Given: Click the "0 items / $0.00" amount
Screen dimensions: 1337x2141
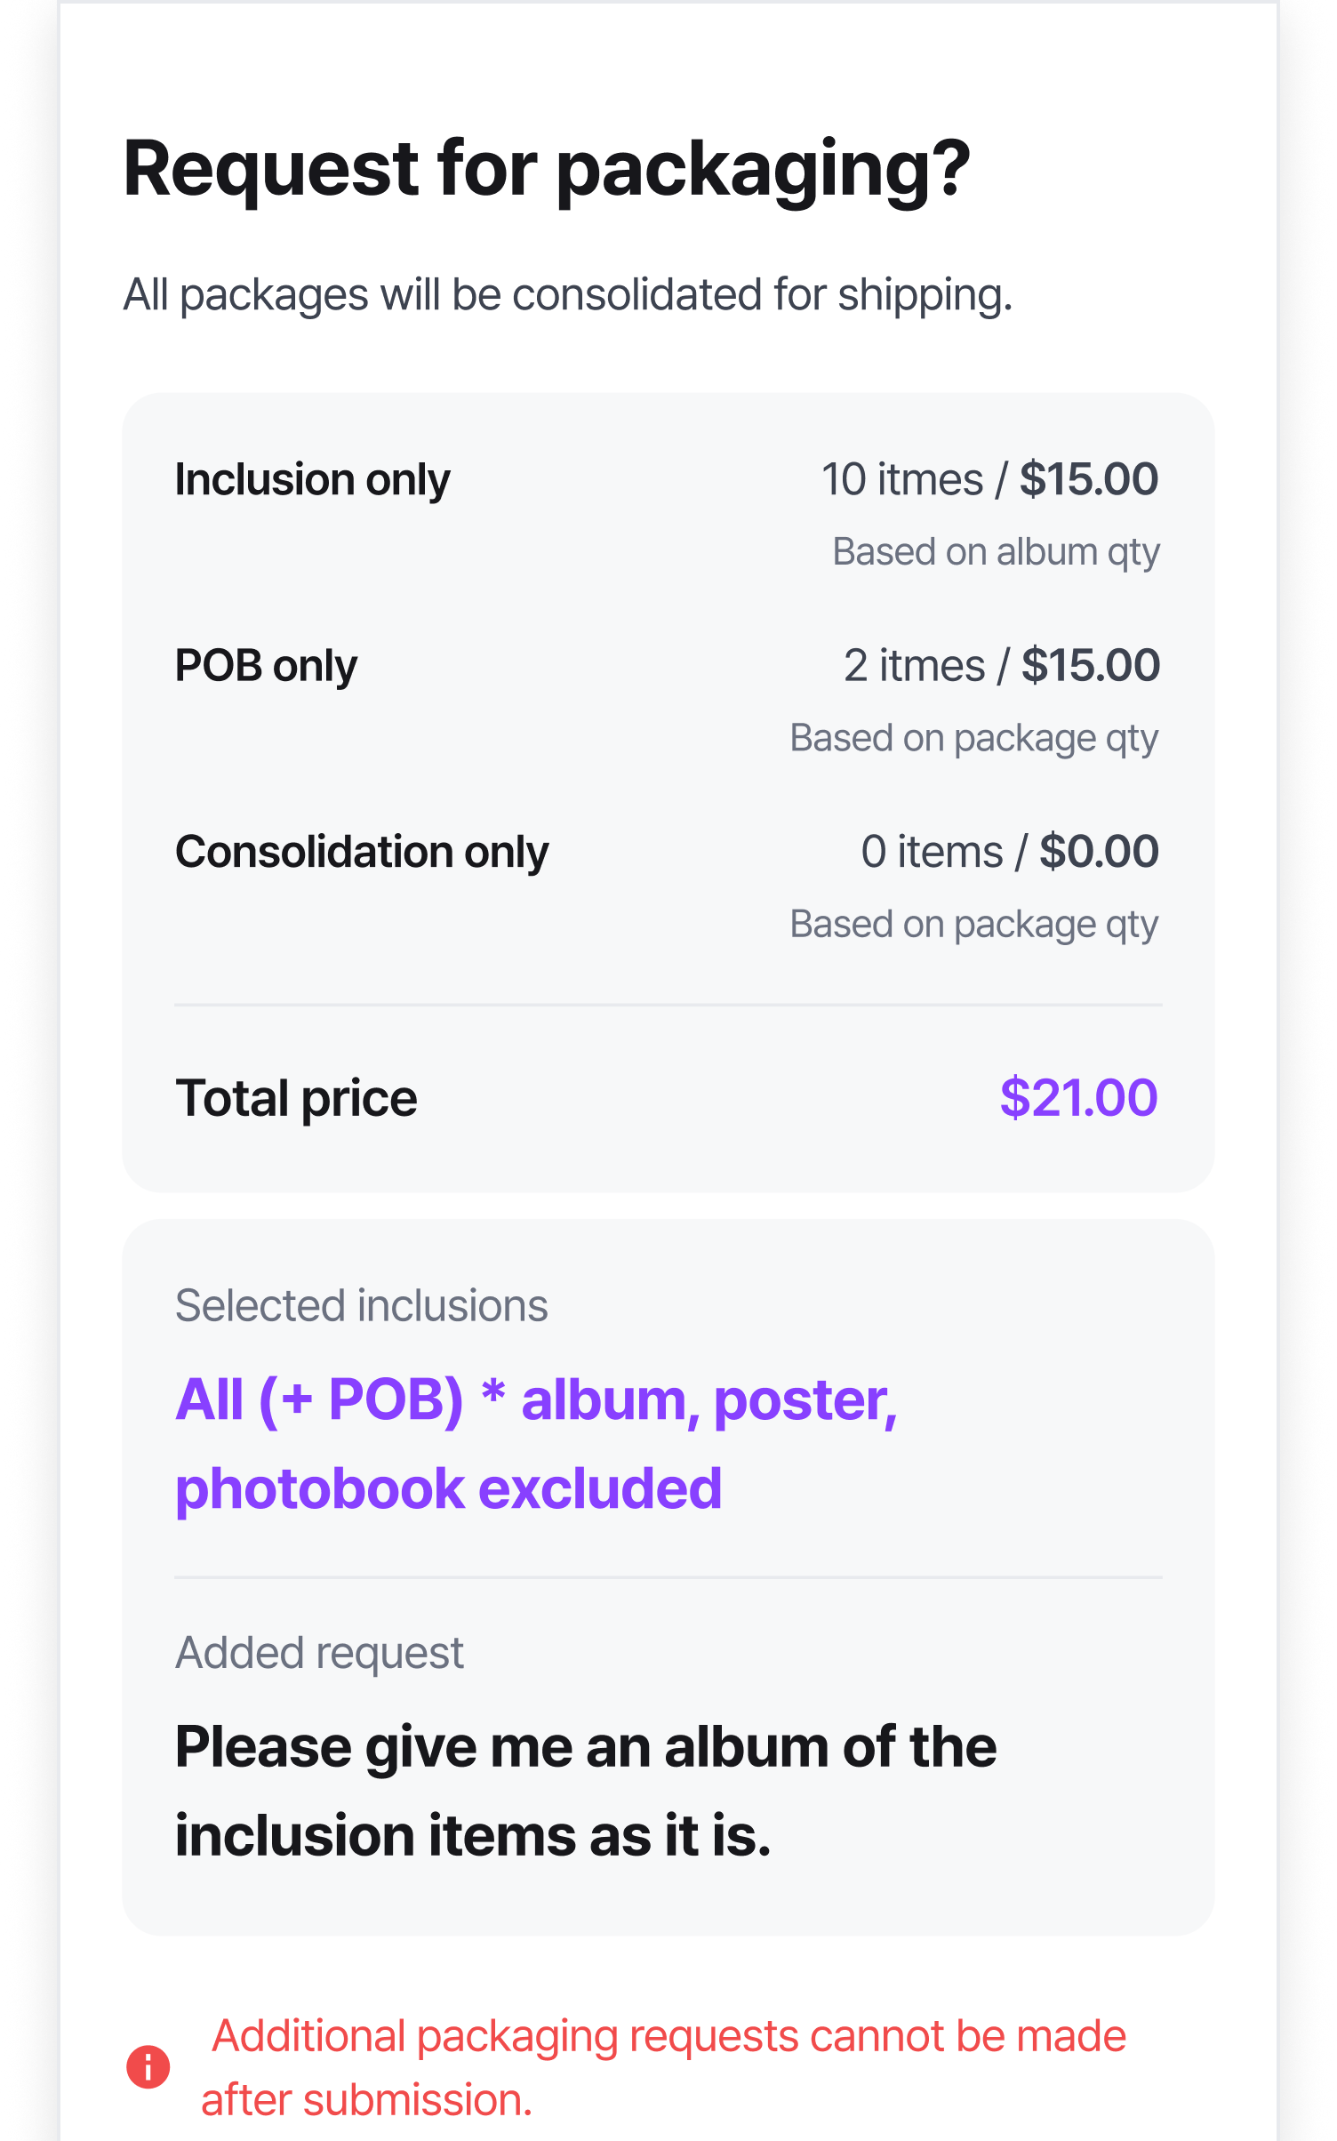Looking at the screenshot, I should [x=1009, y=852].
